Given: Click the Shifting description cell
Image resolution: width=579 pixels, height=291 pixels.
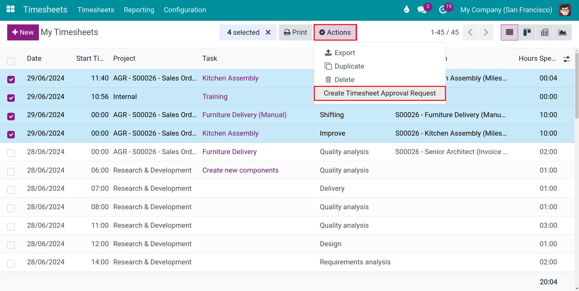Looking at the screenshot, I should coord(332,115).
